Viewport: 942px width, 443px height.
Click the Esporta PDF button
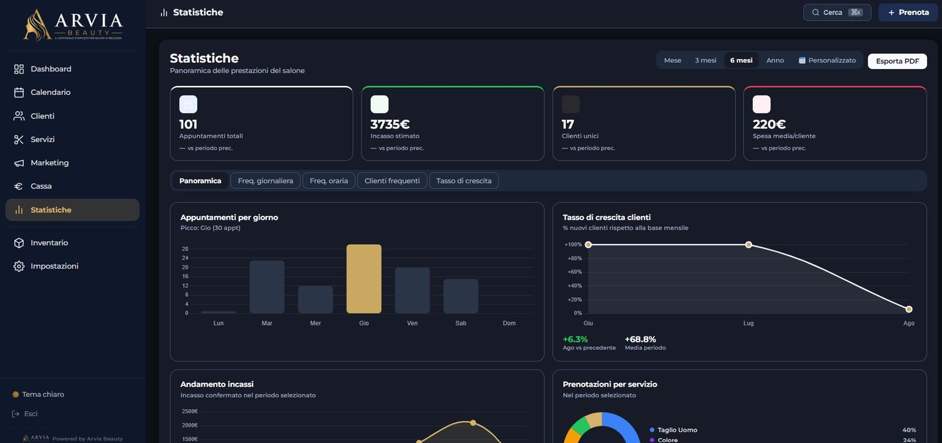897,61
